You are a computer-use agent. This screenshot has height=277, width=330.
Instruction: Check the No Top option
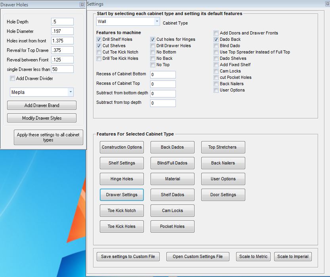tap(153, 65)
